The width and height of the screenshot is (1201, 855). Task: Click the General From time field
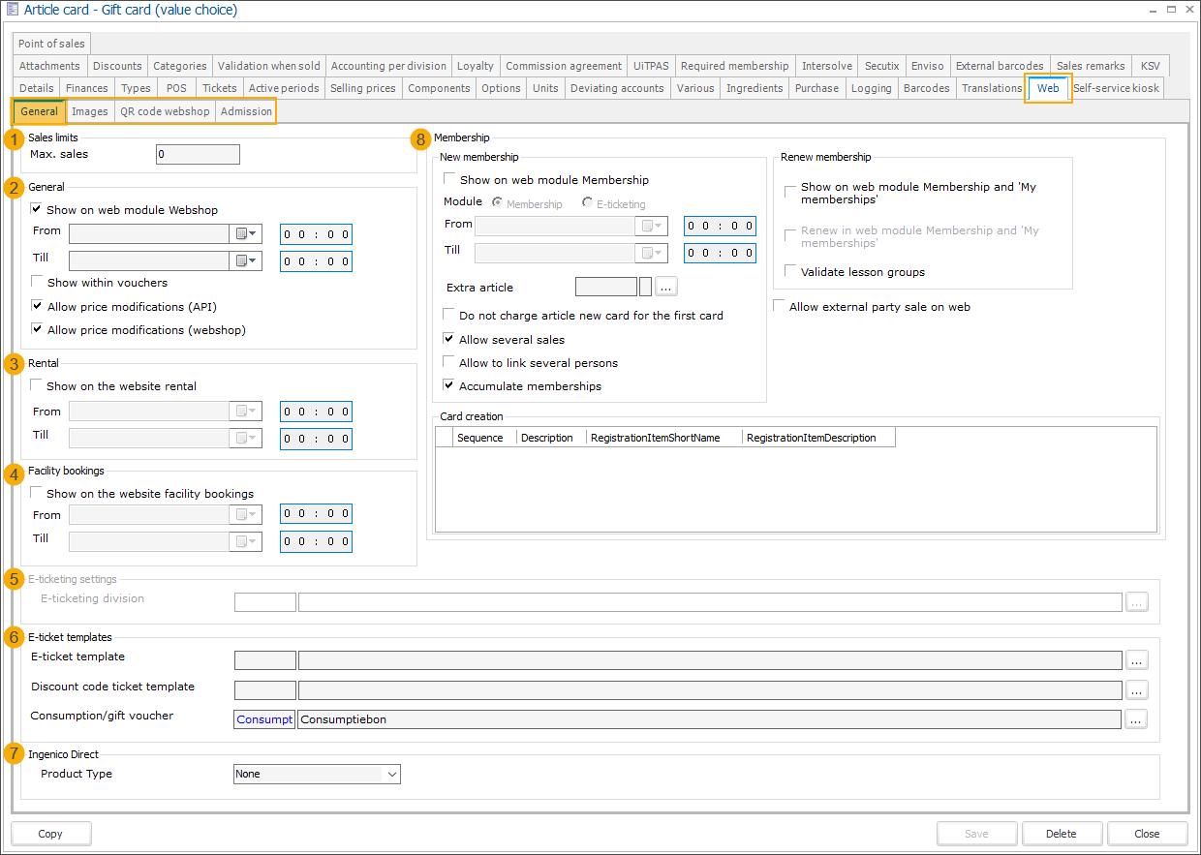[316, 234]
